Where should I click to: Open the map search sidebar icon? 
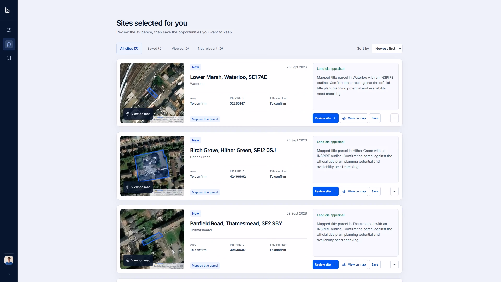9,30
